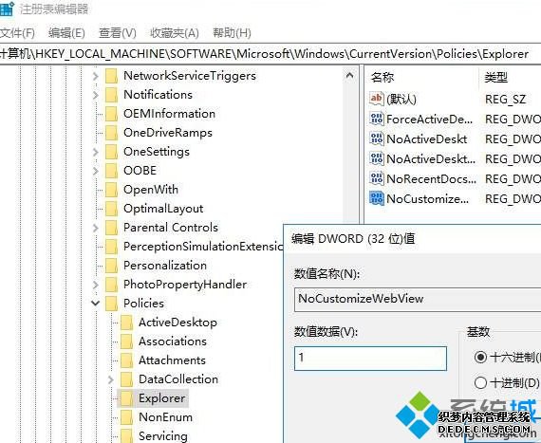Open the 文件(F) menu

pos(17,33)
